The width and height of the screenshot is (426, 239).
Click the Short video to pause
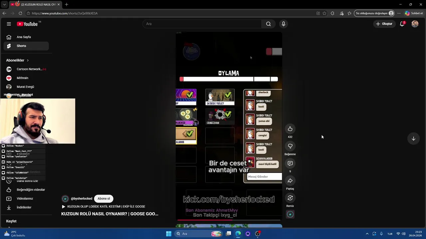[229, 126]
